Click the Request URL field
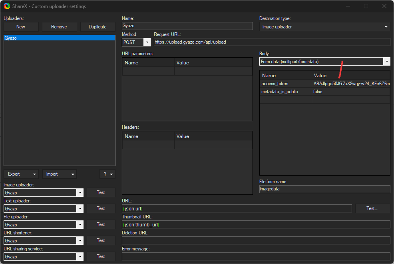Viewport: 394px width, 264px height. 272,42
